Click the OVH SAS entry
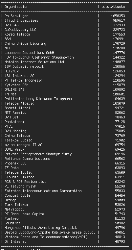 [x=11, y=25]
